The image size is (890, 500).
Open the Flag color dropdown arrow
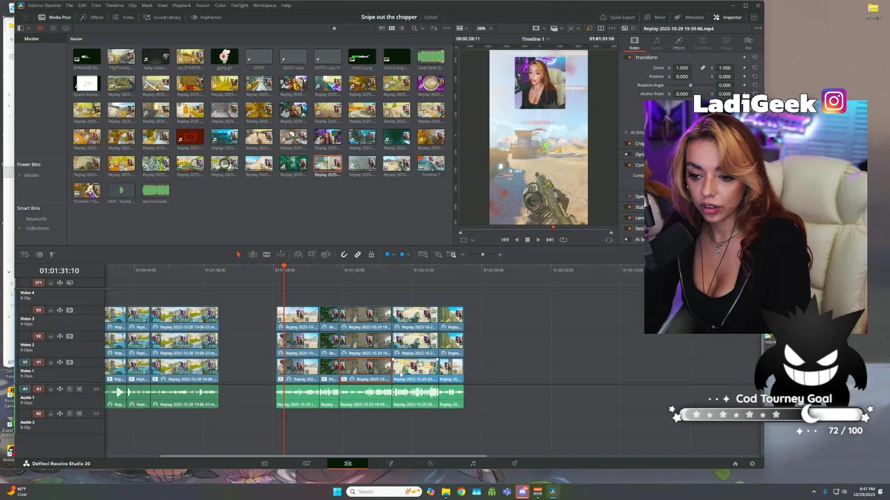[x=394, y=255]
